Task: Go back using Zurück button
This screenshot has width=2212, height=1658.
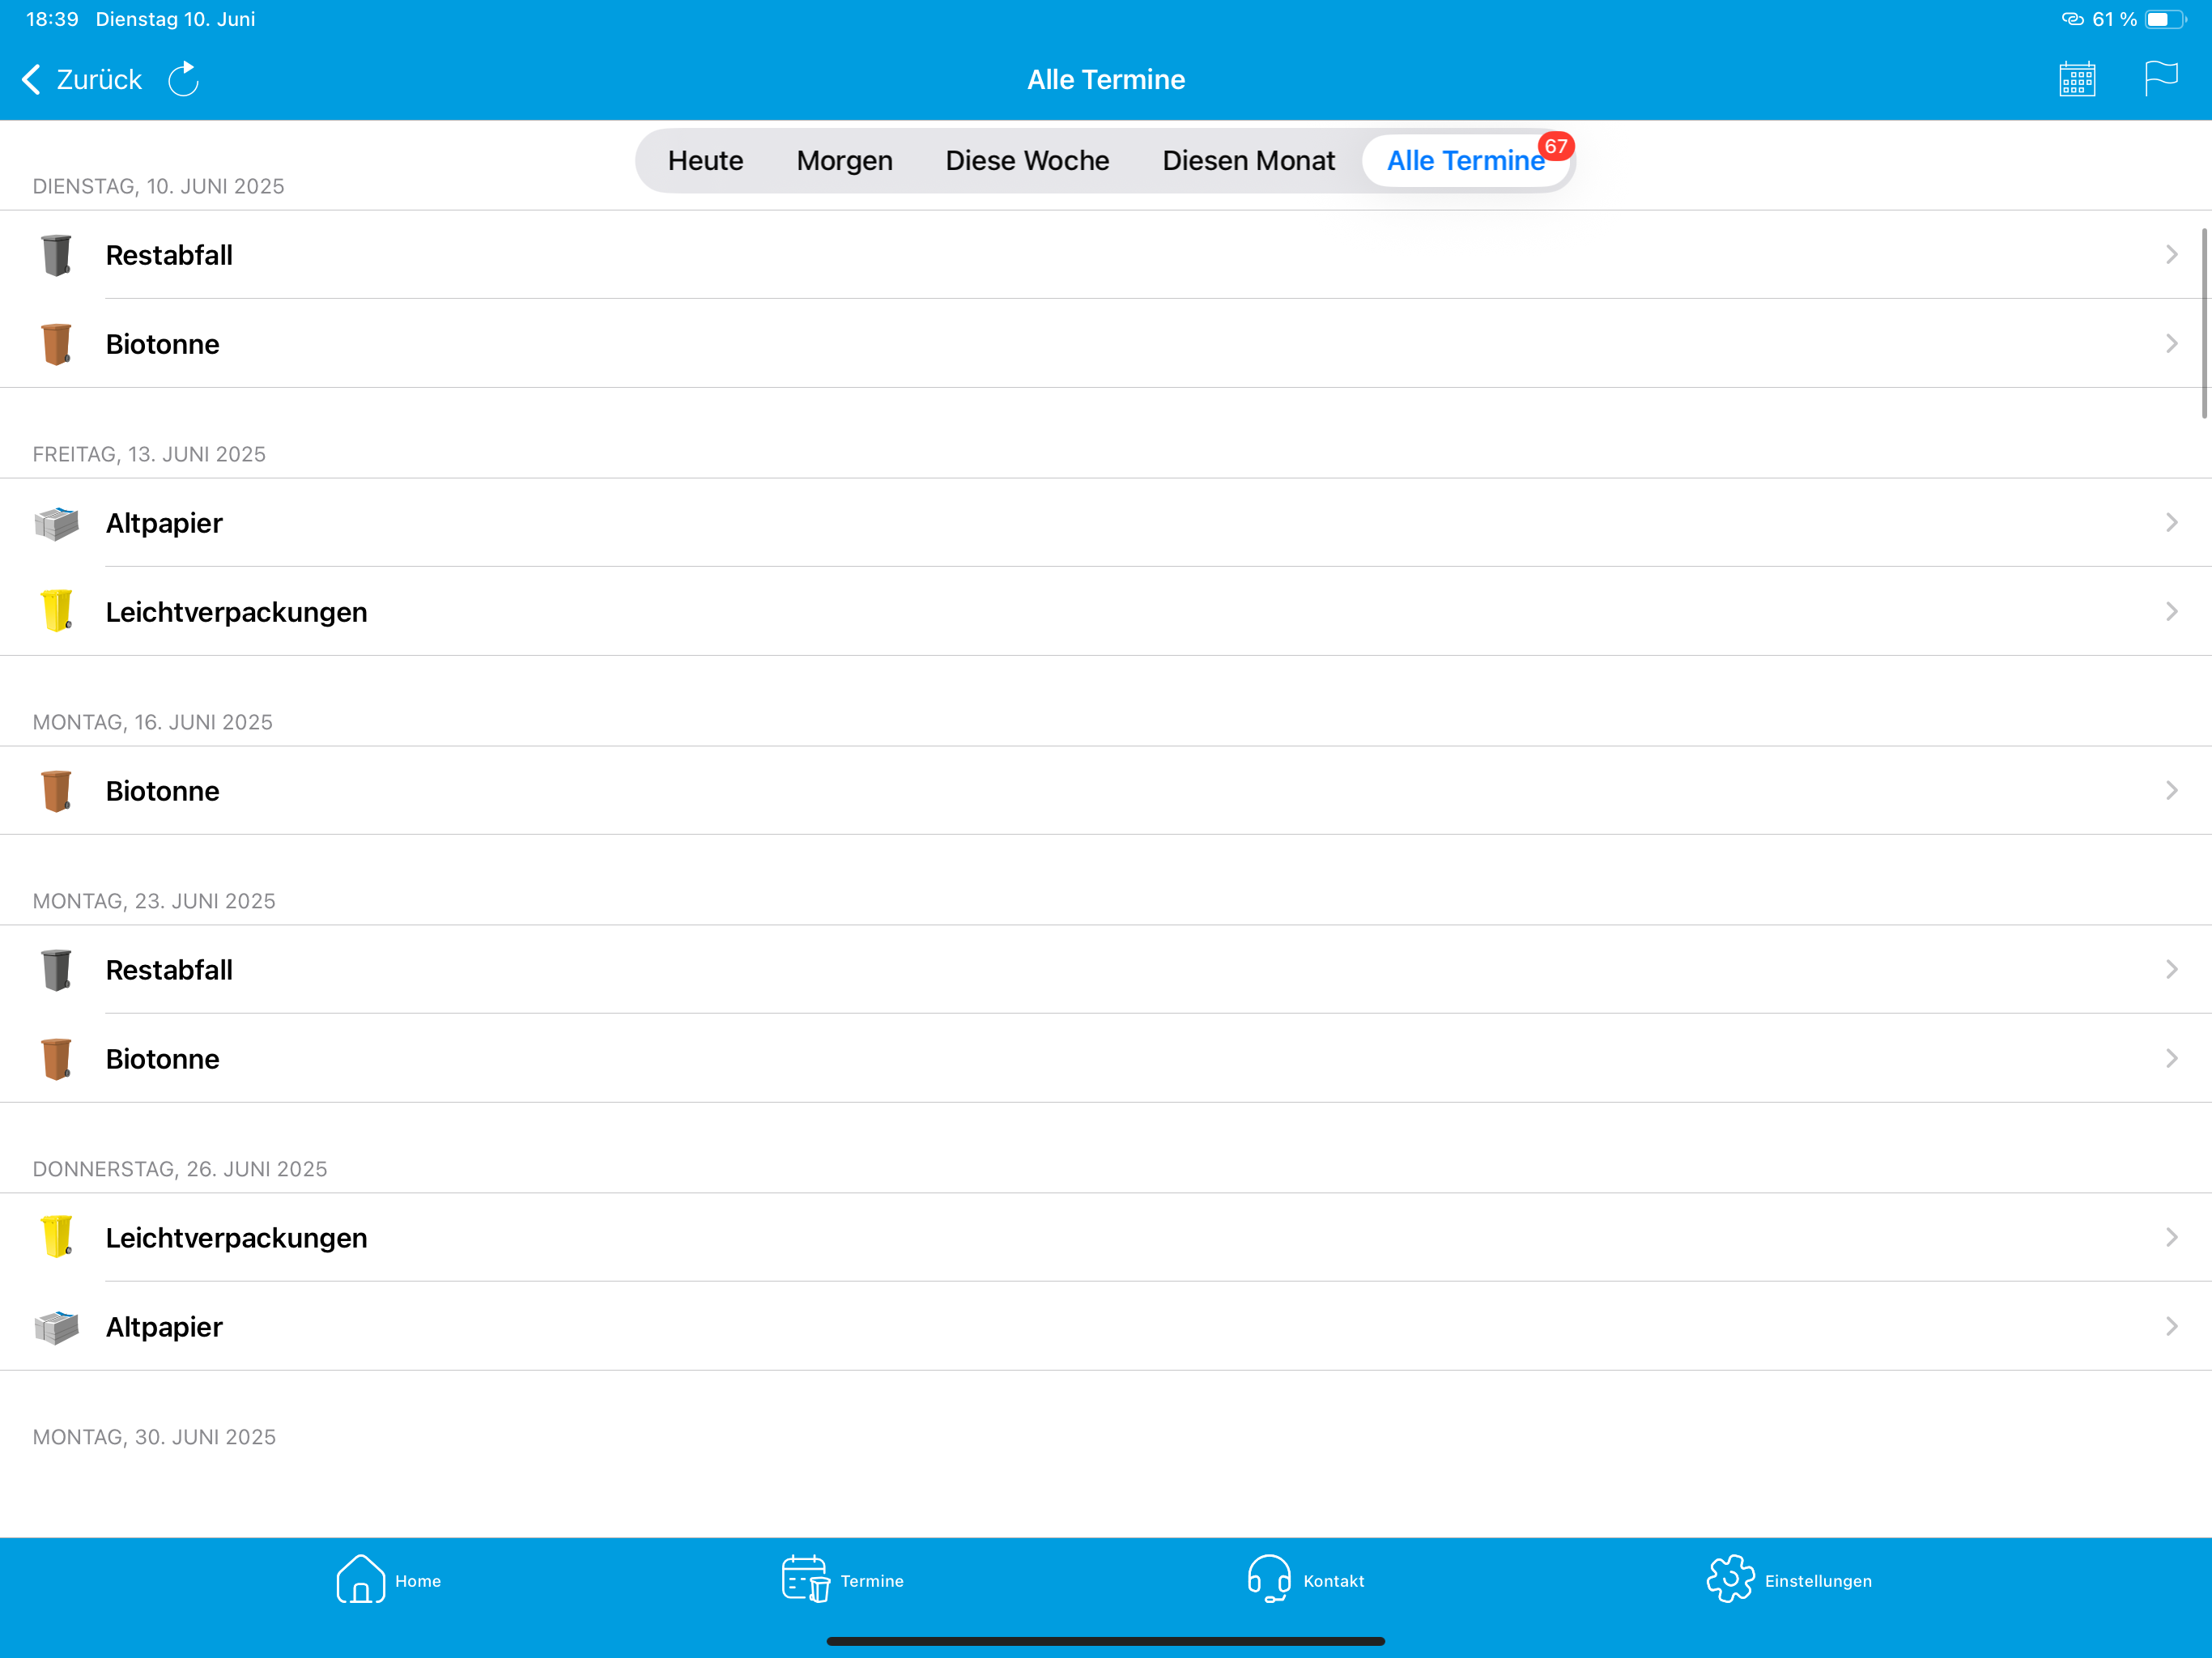Action: point(82,79)
